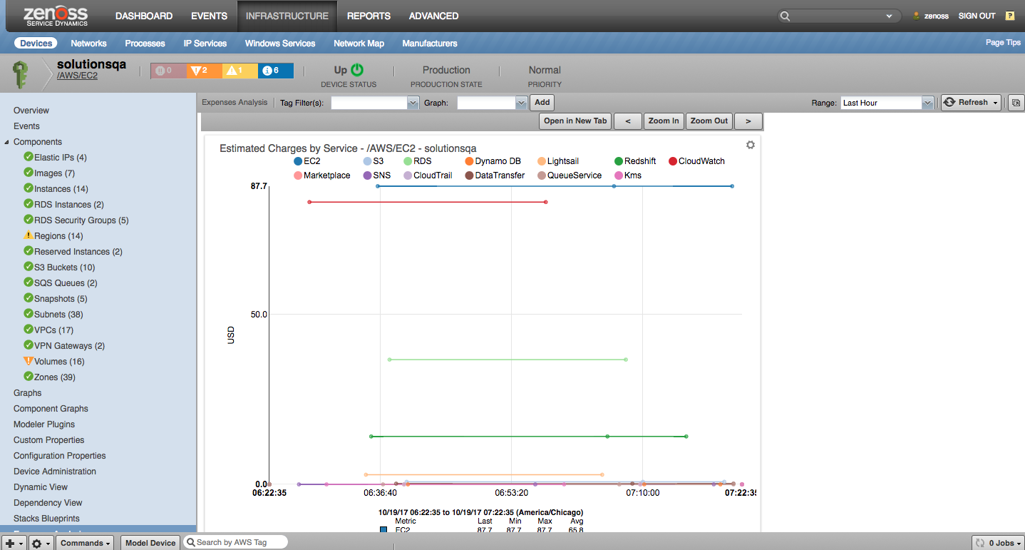Open Dependency View in the left panel

click(x=48, y=503)
